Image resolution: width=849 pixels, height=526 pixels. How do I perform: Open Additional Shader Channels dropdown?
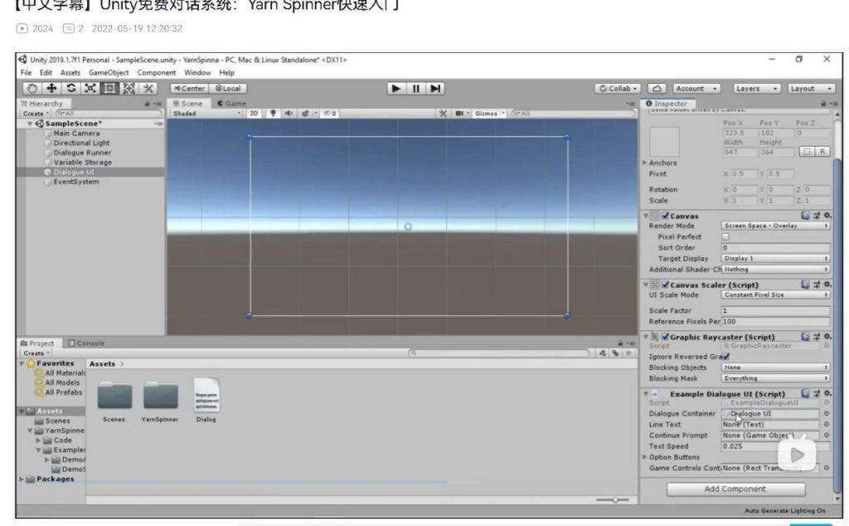[x=775, y=270]
